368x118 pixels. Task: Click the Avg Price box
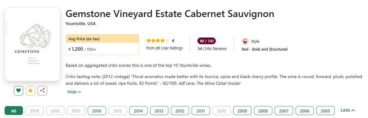102,45
